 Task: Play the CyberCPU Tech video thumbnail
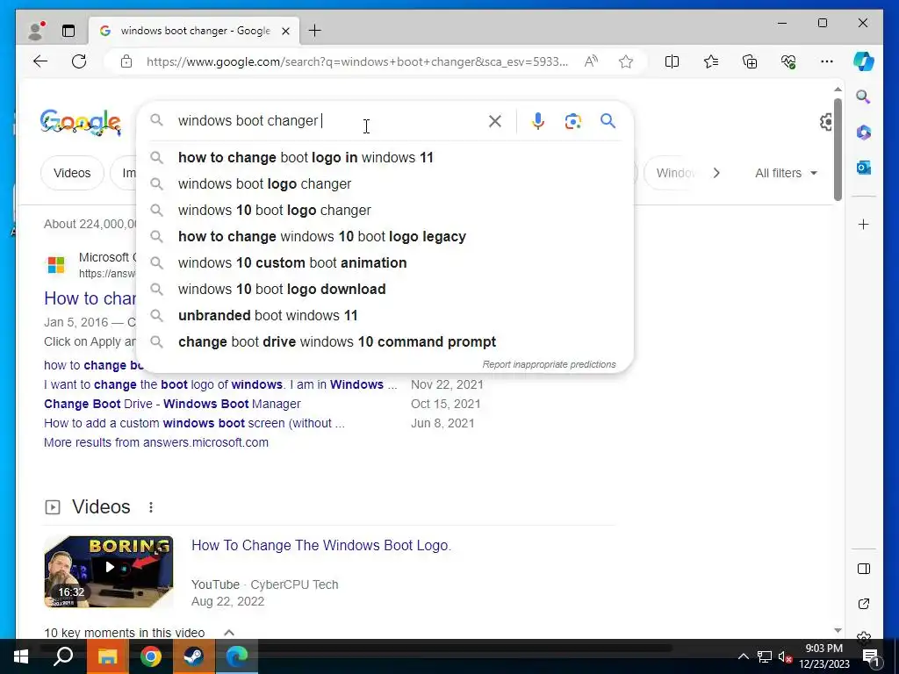pos(108,571)
